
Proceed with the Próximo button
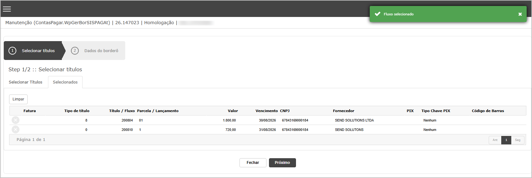click(x=282, y=163)
